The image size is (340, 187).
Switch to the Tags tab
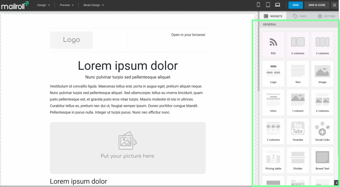(x=300, y=16)
